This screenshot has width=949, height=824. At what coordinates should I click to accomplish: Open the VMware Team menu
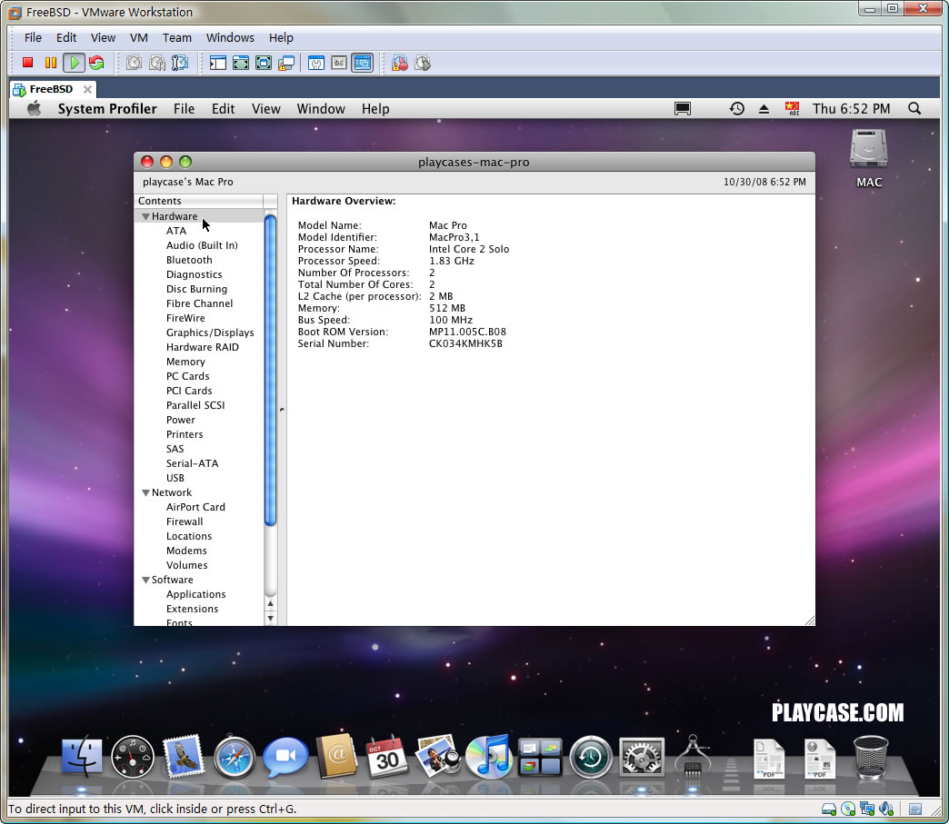click(176, 37)
